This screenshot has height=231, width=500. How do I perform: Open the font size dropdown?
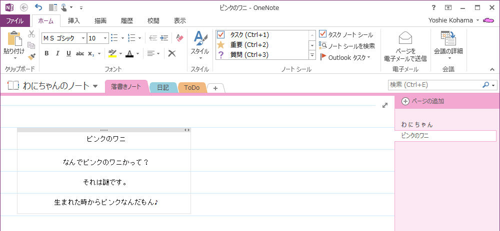pyautogui.click(x=105, y=38)
